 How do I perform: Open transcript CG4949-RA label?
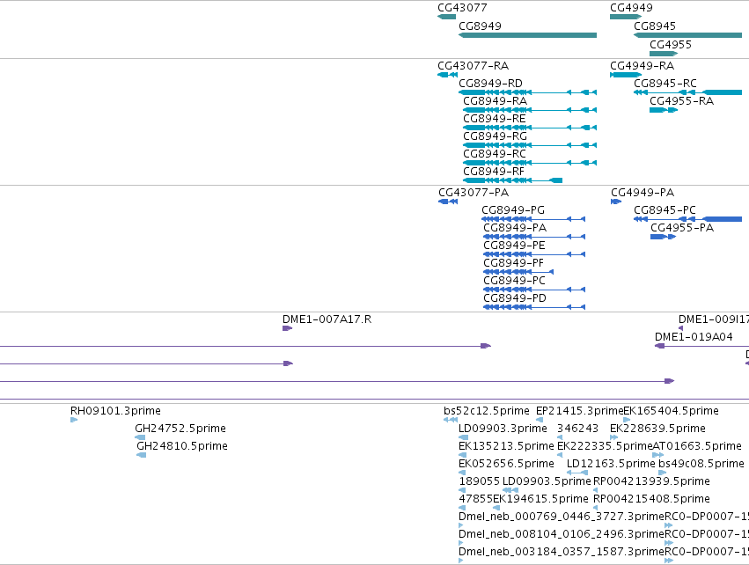642,66
